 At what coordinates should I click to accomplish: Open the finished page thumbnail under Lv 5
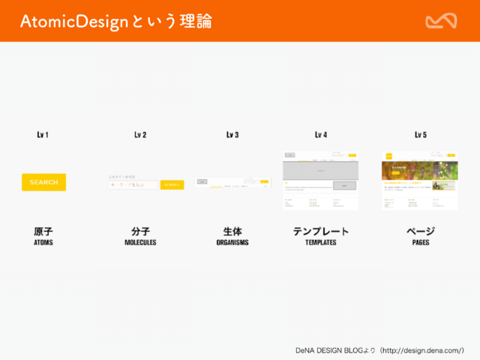pos(420,180)
